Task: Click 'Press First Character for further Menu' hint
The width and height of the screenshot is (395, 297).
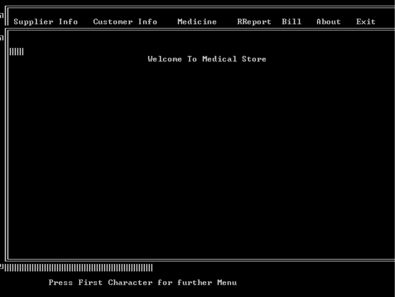Action: click(x=142, y=283)
